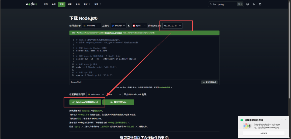Click the app icon in the cleanup notification
The width and height of the screenshot is (291, 139).
247,126
